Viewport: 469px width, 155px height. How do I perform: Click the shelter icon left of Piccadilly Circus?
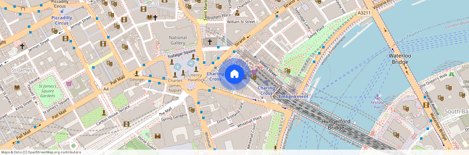point(23,8)
